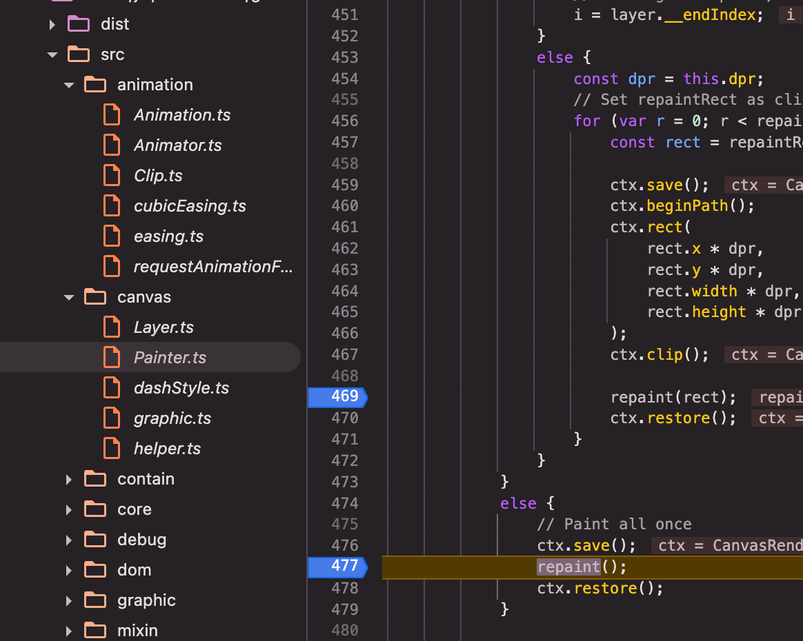The image size is (803, 641).
Task: Collapse the src folder arrow
Action: coord(52,54)
